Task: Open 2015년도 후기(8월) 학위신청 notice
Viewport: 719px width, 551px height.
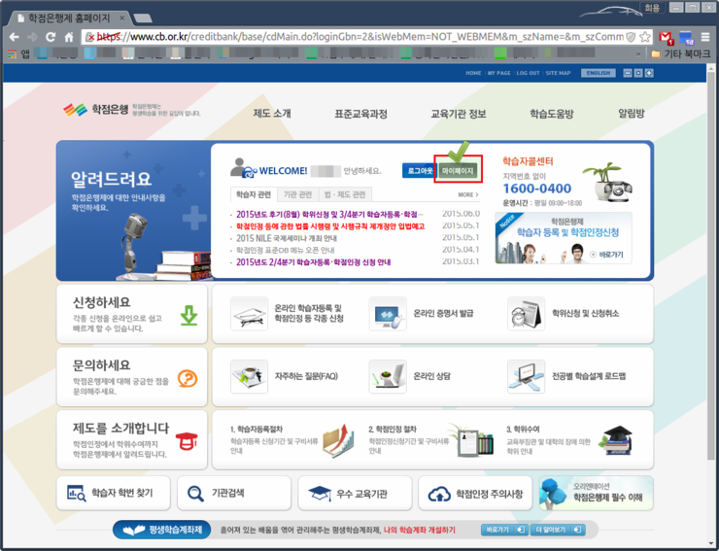Action: (329, 214)
